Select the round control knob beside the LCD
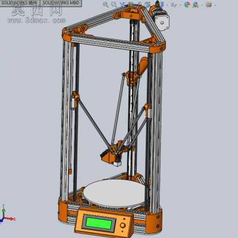The image size is (238, 238). point(123,226)
